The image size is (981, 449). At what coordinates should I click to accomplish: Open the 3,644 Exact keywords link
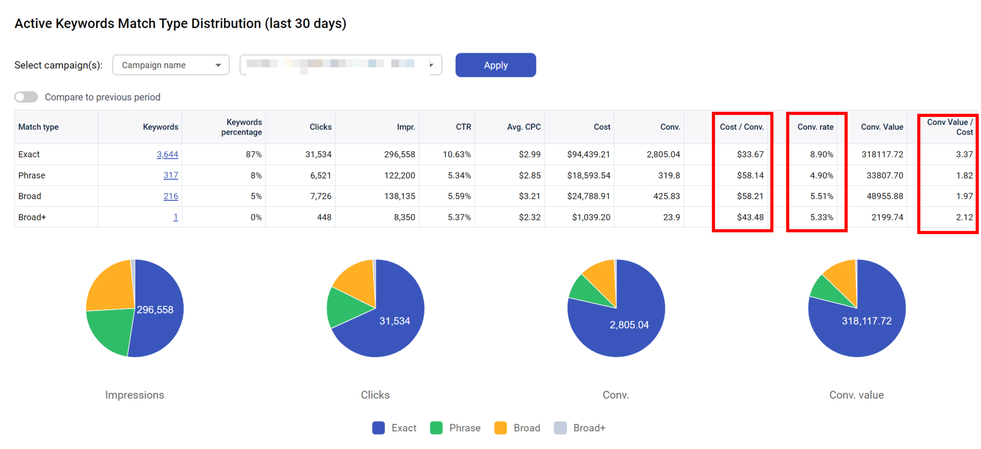(167, 154)
